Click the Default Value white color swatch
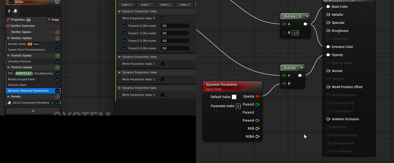The width and height of the screenshot is (394, 163). [x=234, y=97]
